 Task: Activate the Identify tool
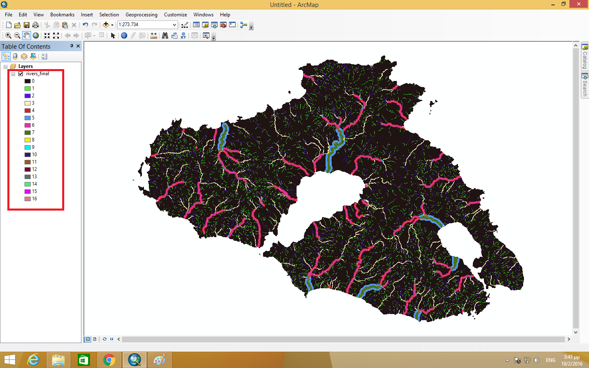click(124, 36)
